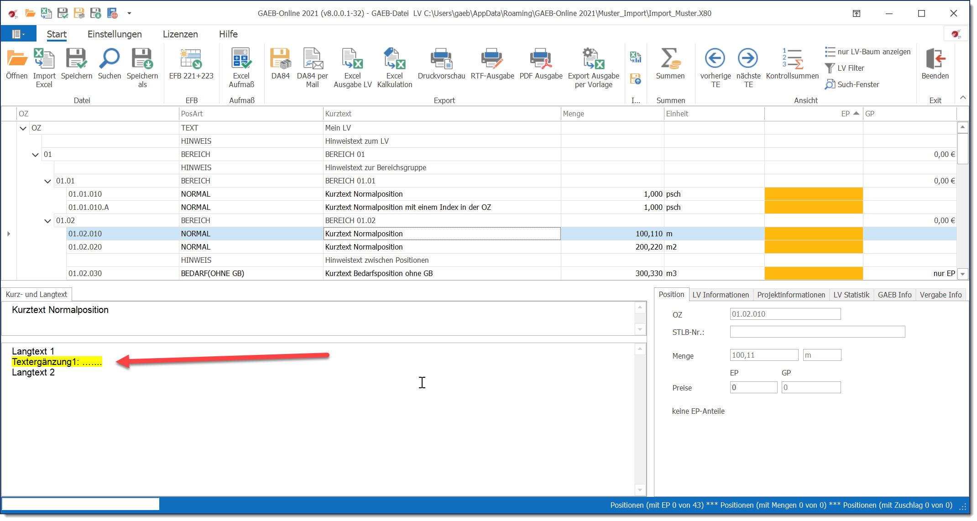Click the STLB-Nr. input field
This screenshot has width=977, height=521.
coord(817,332)
